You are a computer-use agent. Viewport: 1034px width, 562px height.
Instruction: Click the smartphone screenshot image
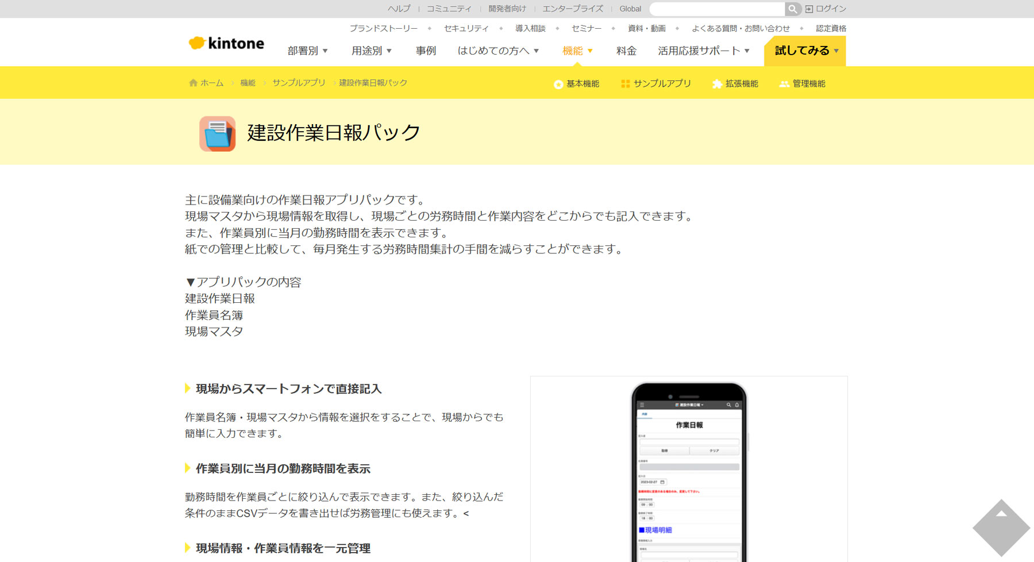pos(689,471)
